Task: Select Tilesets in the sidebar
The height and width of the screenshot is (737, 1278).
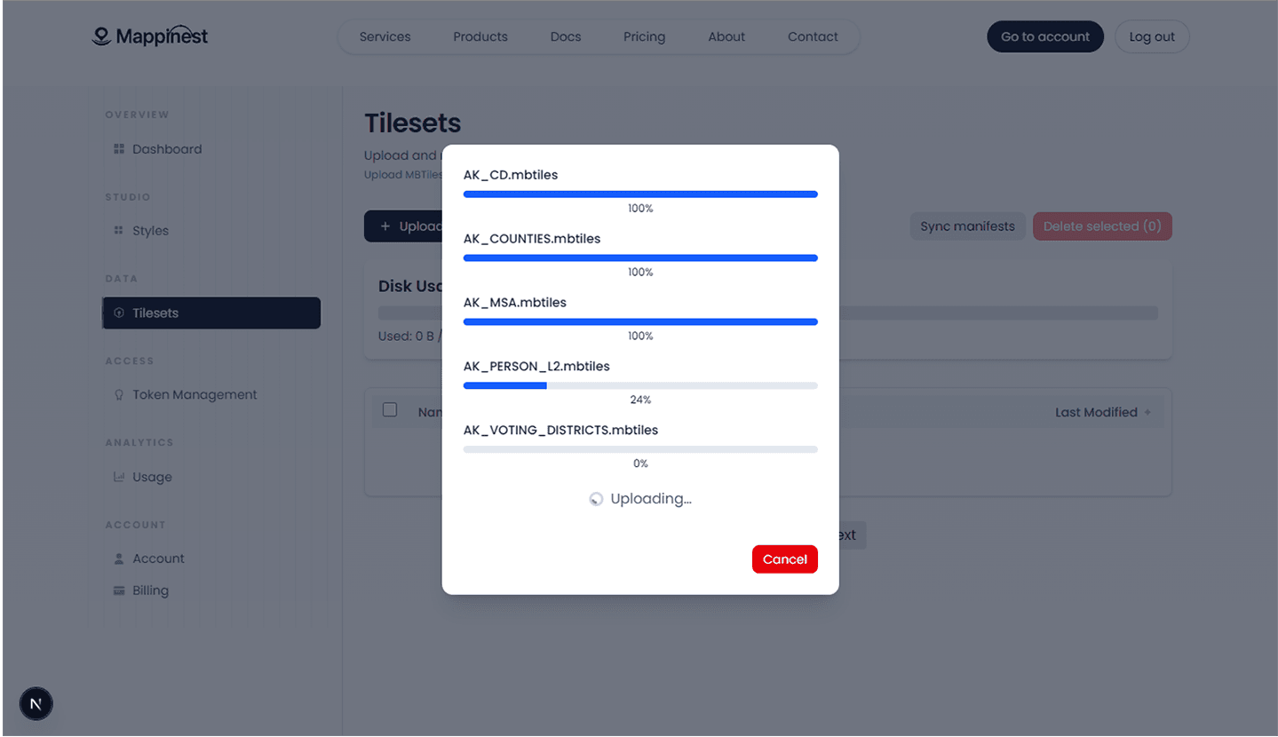Action: [x=211, y=313]
